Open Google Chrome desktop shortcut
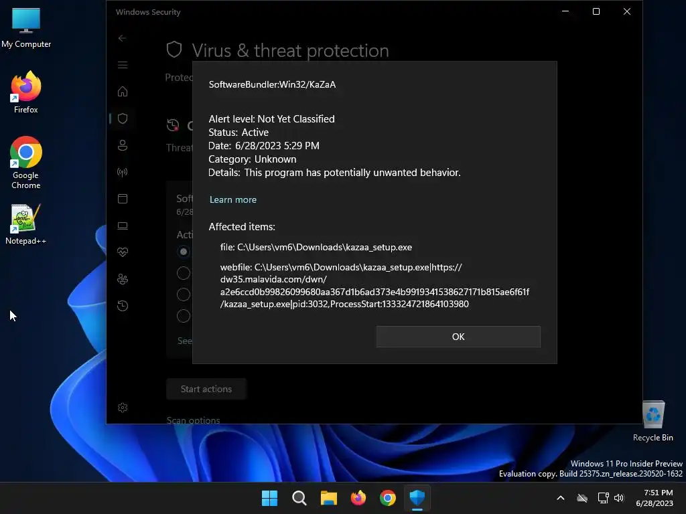Screen dimensions: 686x514 [x=26, y=163]
